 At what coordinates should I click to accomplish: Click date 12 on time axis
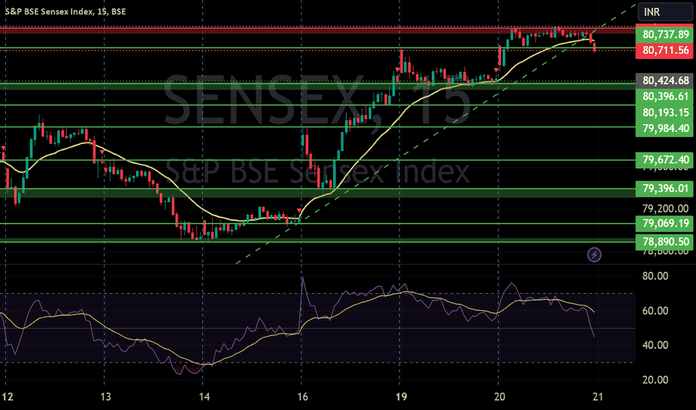tap(7, 397)
